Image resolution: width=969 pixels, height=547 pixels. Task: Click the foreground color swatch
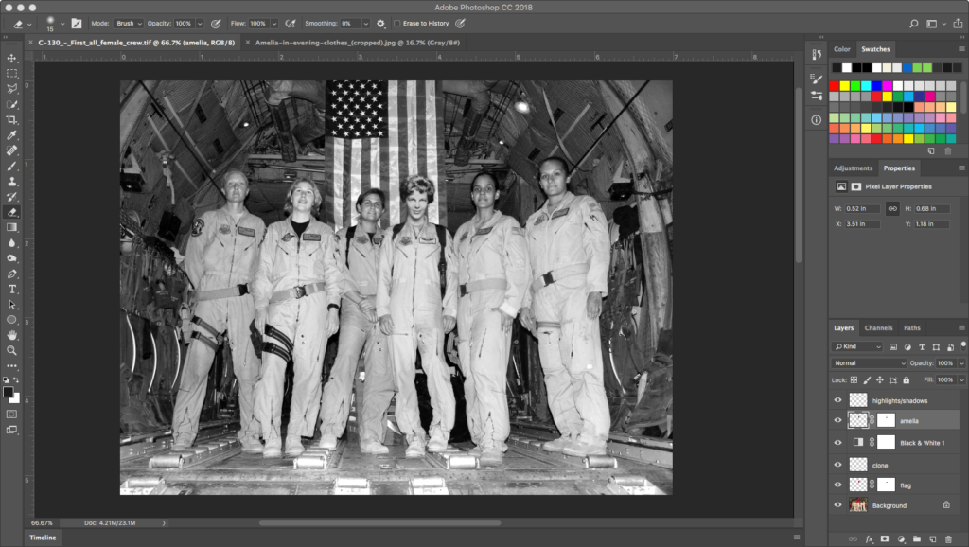[x=9, y=391]
